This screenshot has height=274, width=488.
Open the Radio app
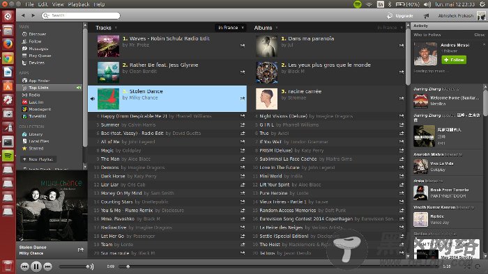34,95
